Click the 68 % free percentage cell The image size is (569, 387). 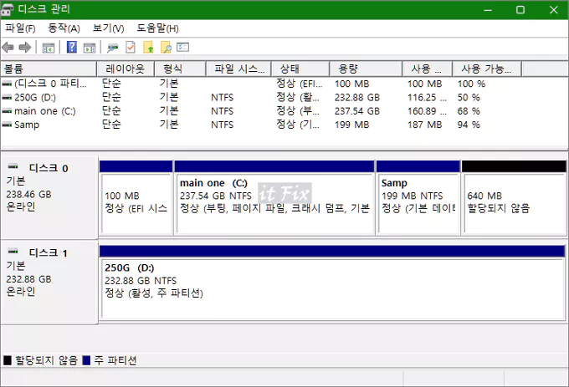pos(469,111)
